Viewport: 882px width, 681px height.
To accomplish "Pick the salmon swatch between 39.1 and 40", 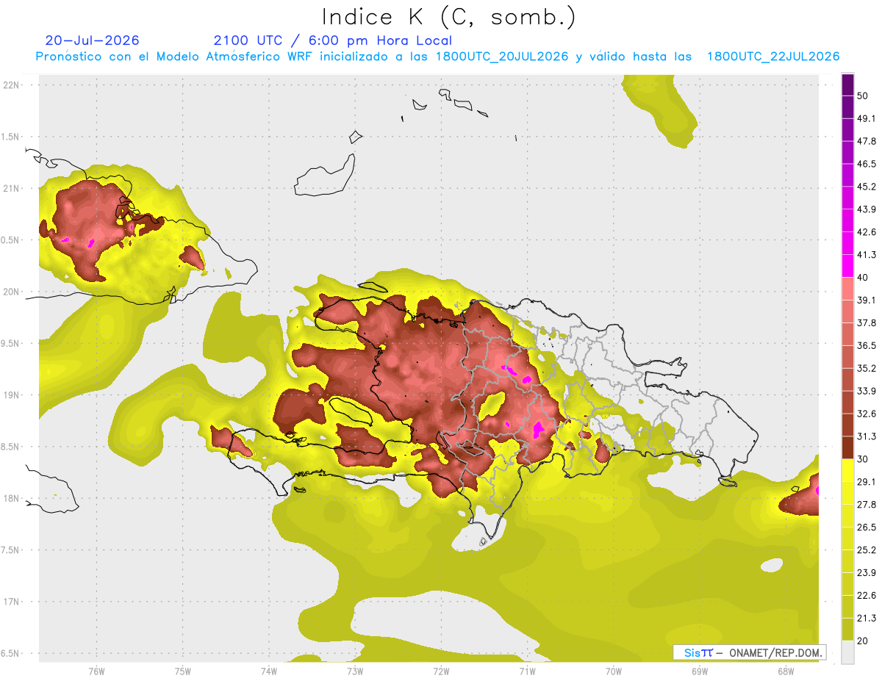I will tap(847, 289).
